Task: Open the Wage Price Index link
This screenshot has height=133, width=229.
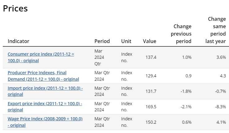Action: tap(45, 119)
